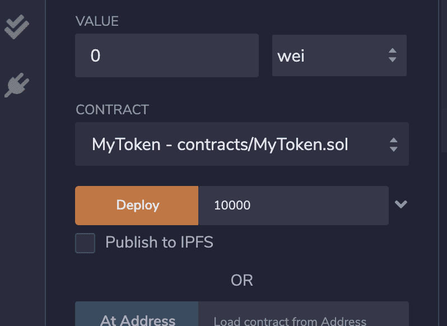Screen dimensions: 447x326
Task: Click the VALUE section label
Action: pos(97,21)
